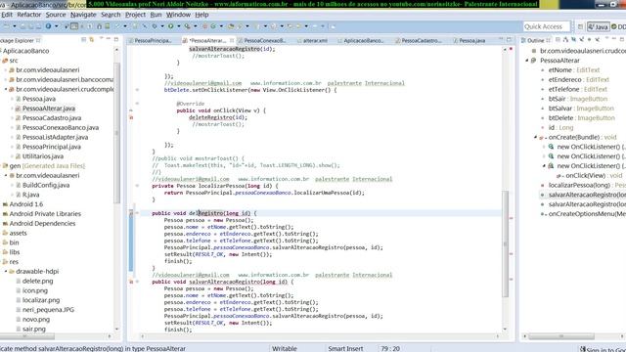Image resolution: width=626 pixels, height=352 pixels.
Task: Toggle Link with Editor in Package Explorer
Action: point(92,40)
